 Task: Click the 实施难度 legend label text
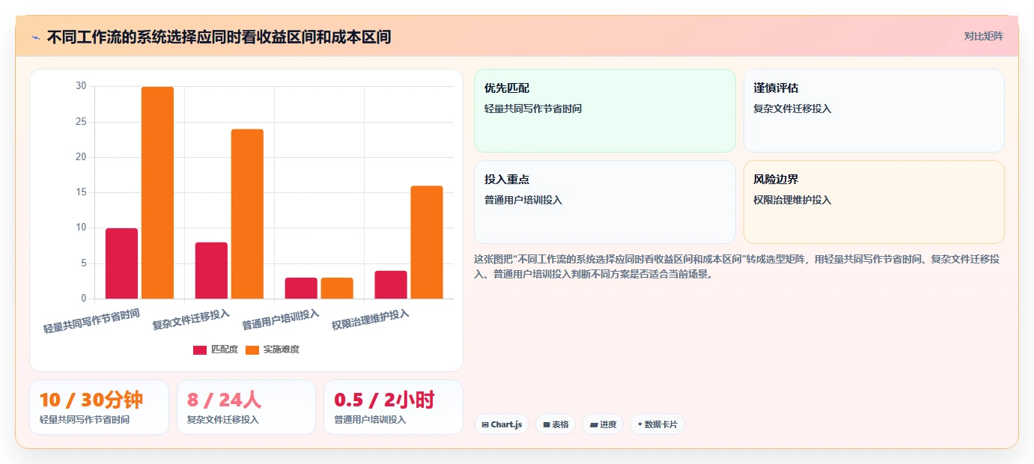(x=282, y=349)
